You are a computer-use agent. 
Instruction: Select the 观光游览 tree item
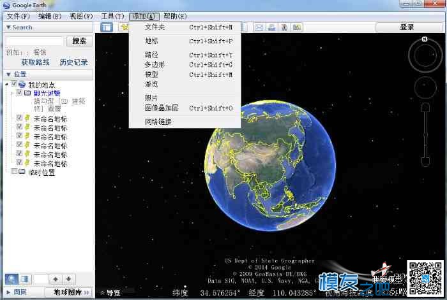tap(47, 93)
